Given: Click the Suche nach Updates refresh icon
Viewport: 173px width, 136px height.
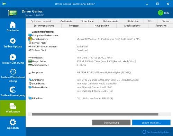Looking at the screenshot, I should [144, 132].
